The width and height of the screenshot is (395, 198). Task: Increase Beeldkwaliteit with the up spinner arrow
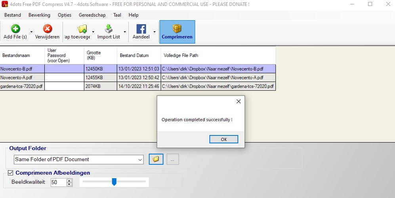[69, 181]
